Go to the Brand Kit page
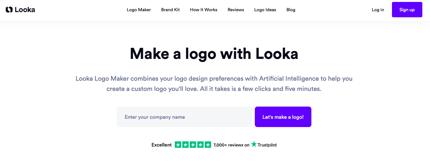The width and height of the screenshot is (430, 161). tap(170, 10)
